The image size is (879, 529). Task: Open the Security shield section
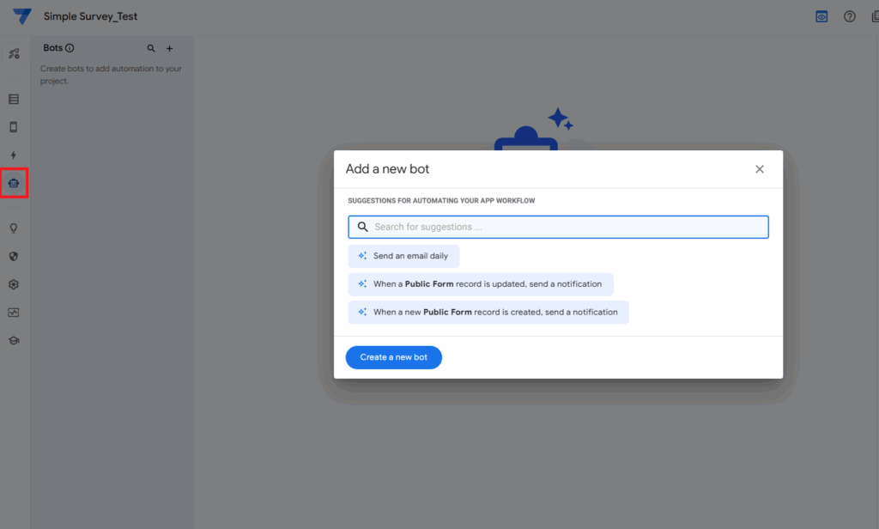click(14, 256)
